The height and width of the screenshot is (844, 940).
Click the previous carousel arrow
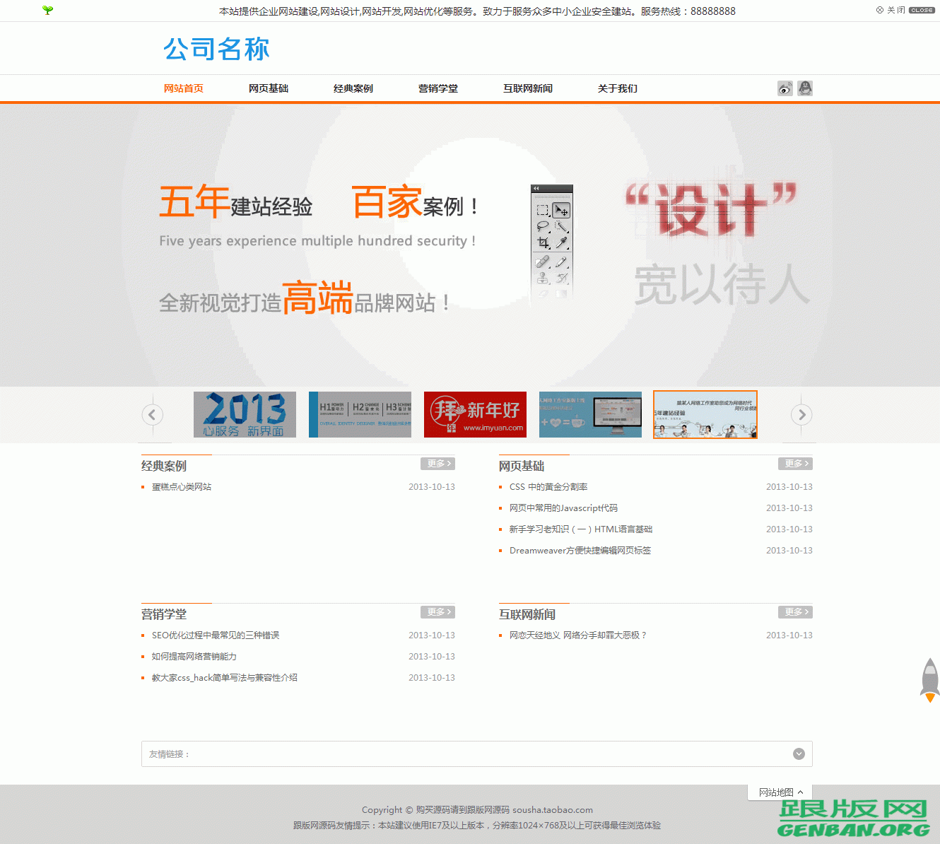(153, 415)
